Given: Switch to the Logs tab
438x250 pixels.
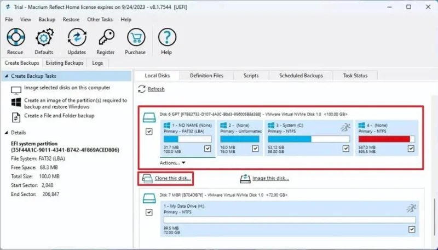Looking at the screenshot, I should 97,63.
